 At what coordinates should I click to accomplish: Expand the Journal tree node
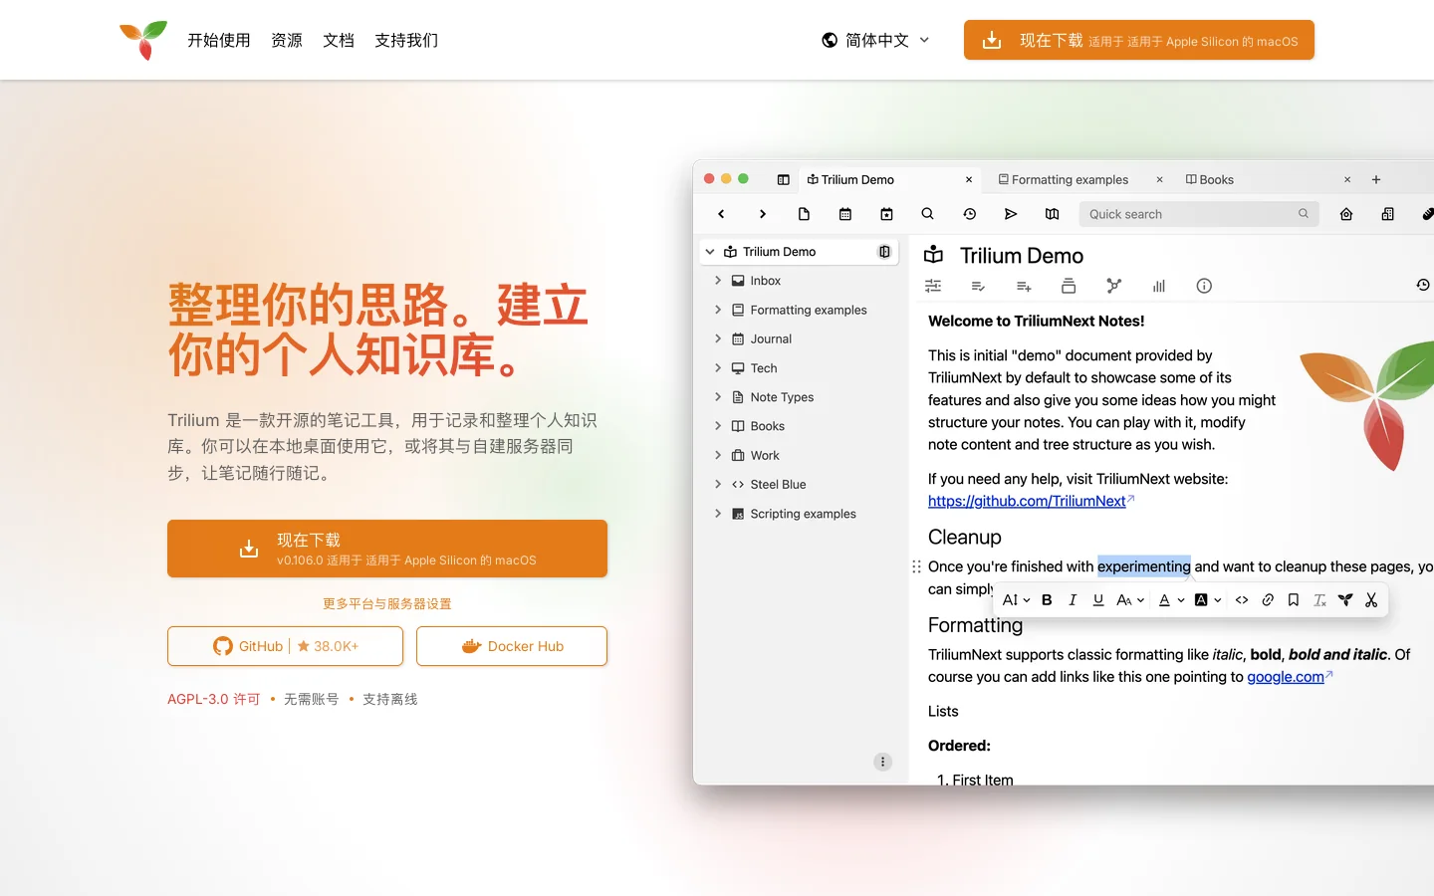(x=718, y=338)
